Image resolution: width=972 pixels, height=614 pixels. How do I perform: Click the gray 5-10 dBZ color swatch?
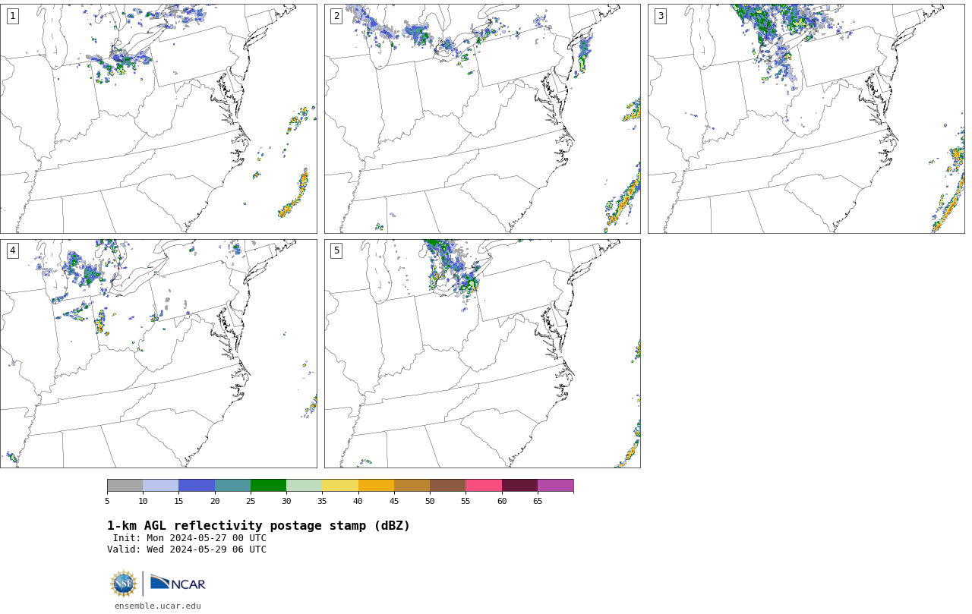125,486
